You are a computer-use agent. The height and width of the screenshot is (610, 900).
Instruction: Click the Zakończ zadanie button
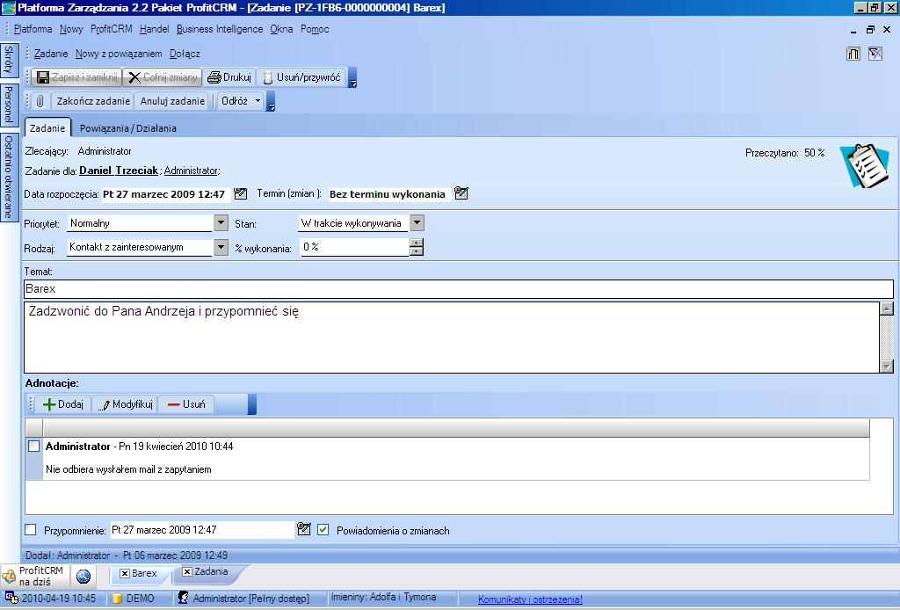[93, 101]
